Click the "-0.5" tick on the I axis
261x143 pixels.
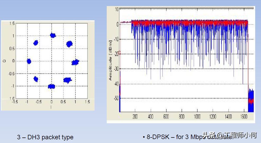click(39, 102)
